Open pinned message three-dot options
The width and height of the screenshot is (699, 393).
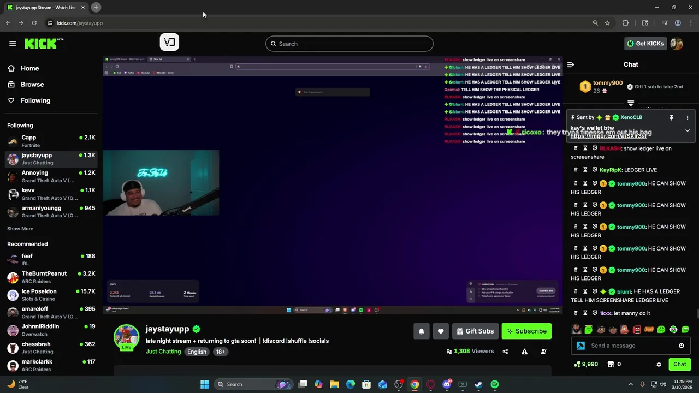click(688, 117)
